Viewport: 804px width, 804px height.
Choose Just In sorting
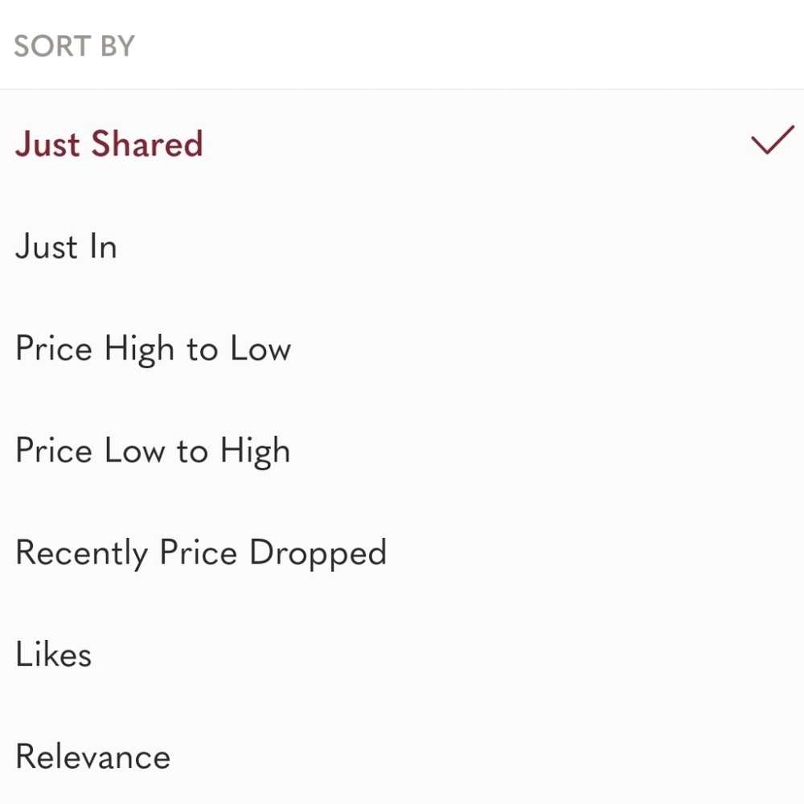(x=402, y=246)
